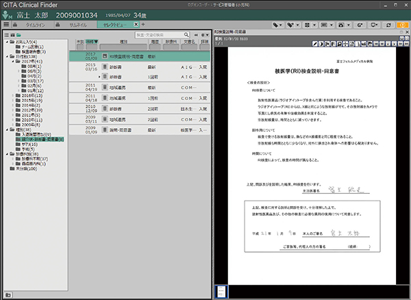This screenshot has height=300, width=411.
Task: Close the セレクトビュー tab
Action: point(135,24)
